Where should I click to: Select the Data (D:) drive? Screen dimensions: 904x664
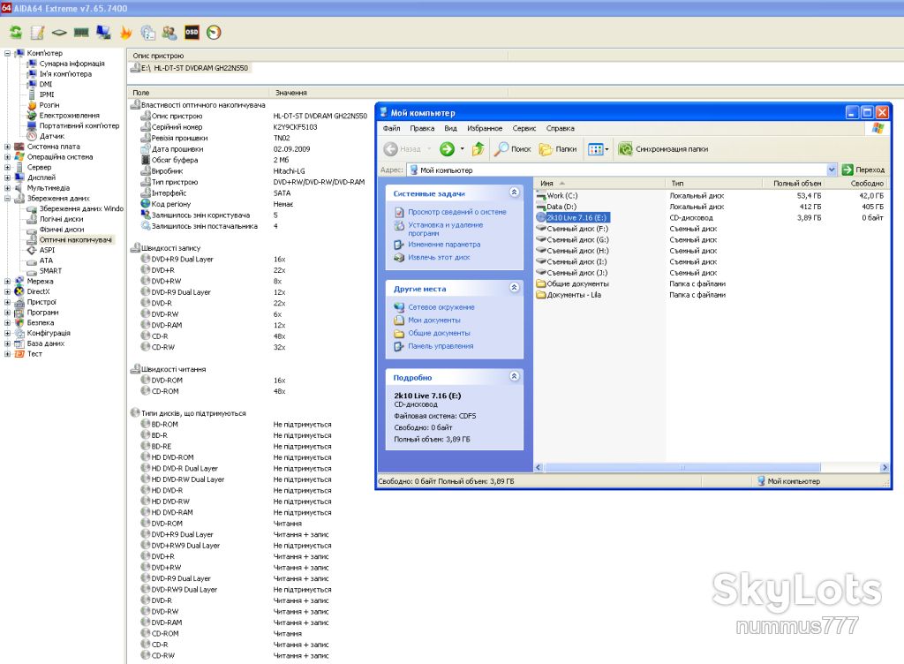pos(556,207)
